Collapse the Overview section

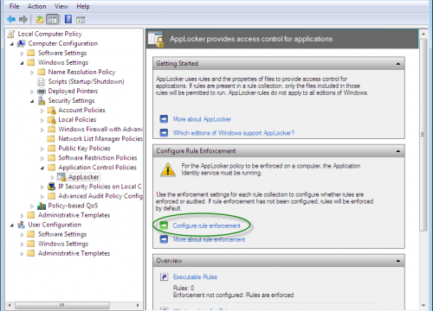398,261
